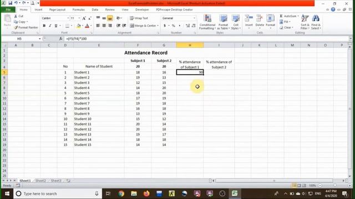Open the Excel Help question mark
The image size is (355, 199).
point(333,9)
